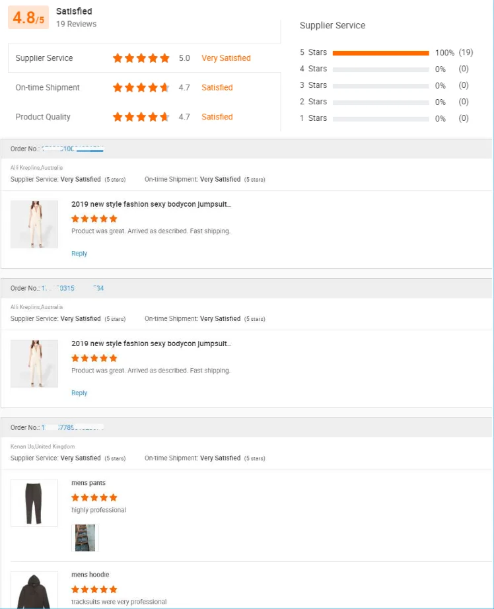The width and height of the screenshot is (494, 609).
Task: Click the Product Quality star rating icons
Action: click(141, 117)
